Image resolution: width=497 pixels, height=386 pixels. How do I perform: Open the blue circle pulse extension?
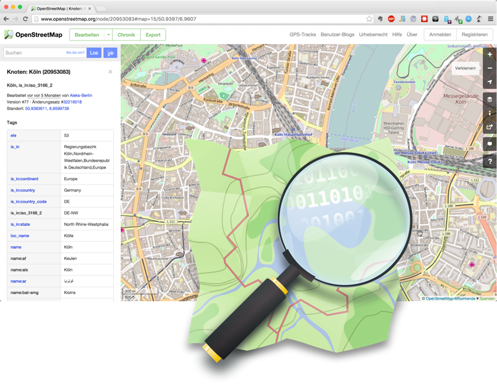tap(469, 19)
